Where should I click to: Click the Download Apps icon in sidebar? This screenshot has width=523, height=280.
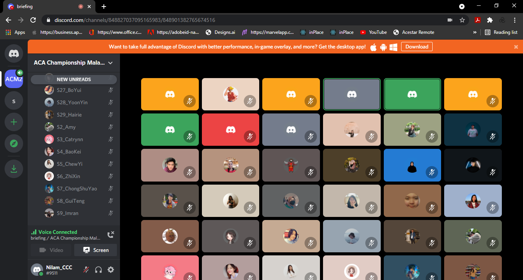coord(14,169)
